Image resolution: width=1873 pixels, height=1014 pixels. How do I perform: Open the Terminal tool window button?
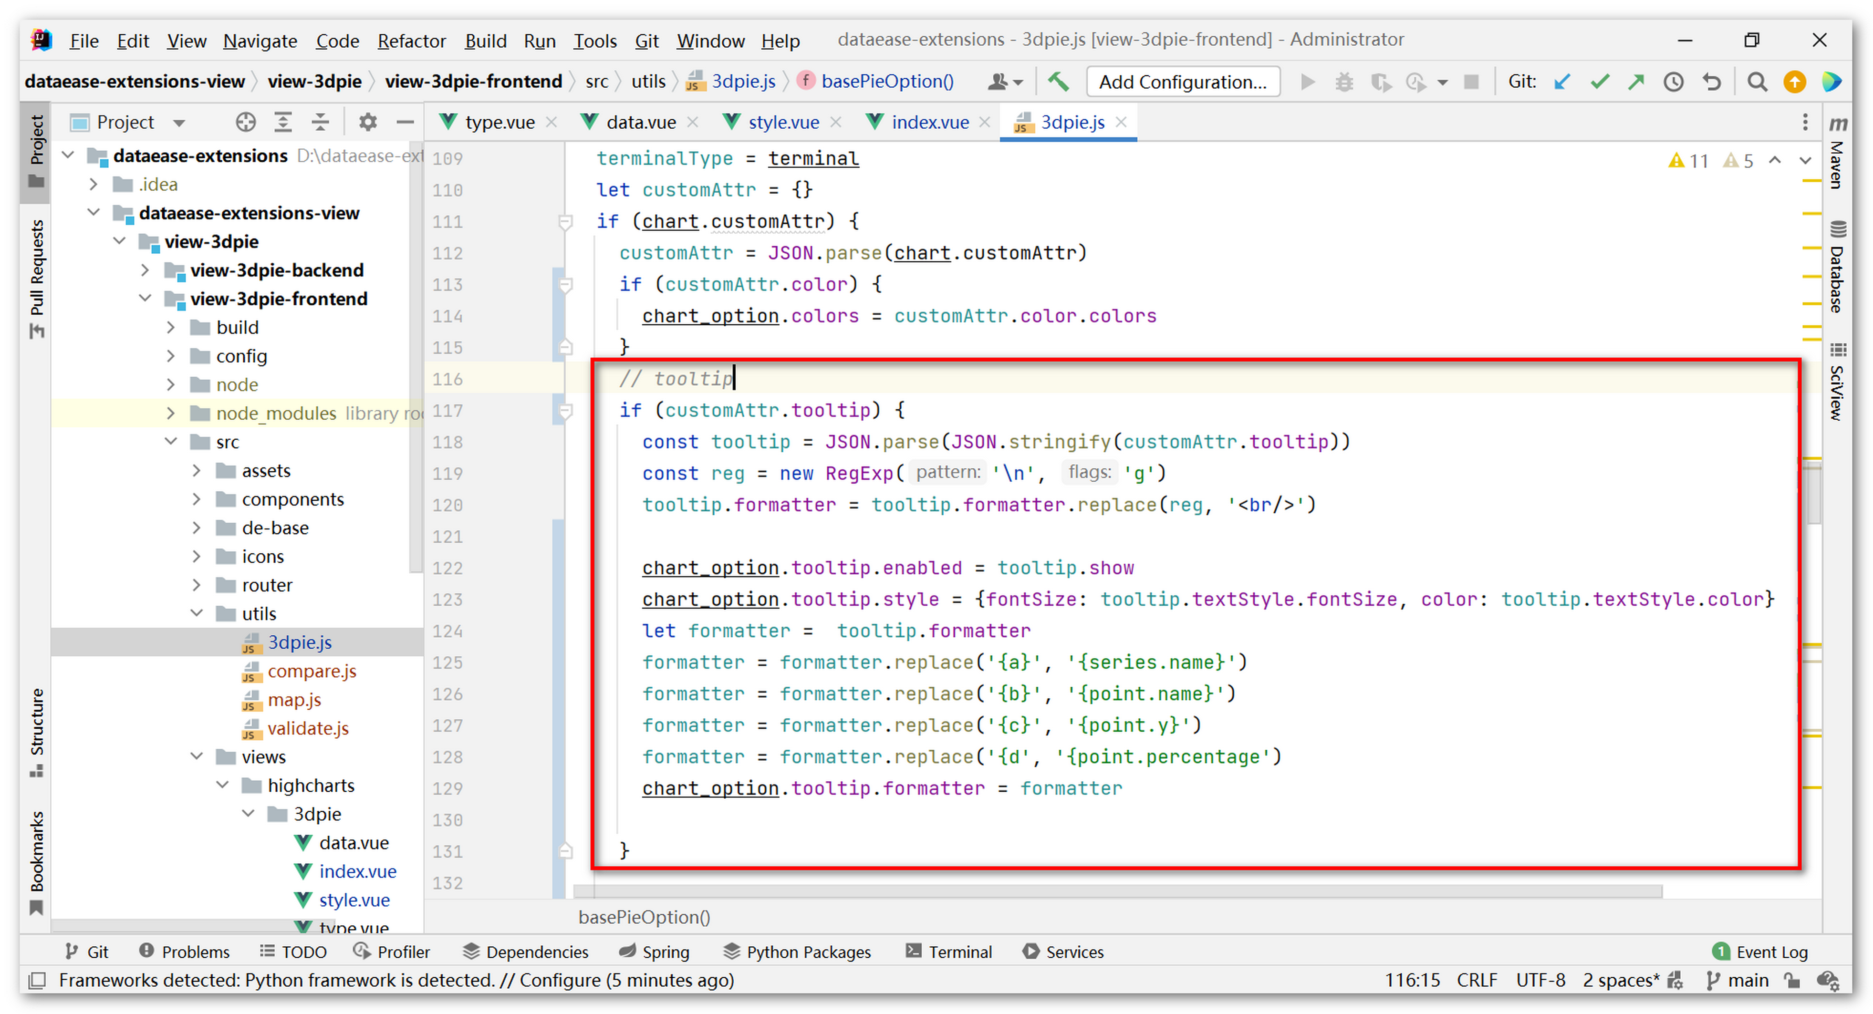click(x=949, y=952)
